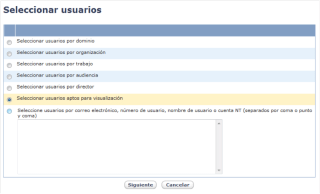Click the text 'Seleccionar usuarios por dominio'
The height and width of the screenshot is (194, 320).
click(x=55, y=41)
